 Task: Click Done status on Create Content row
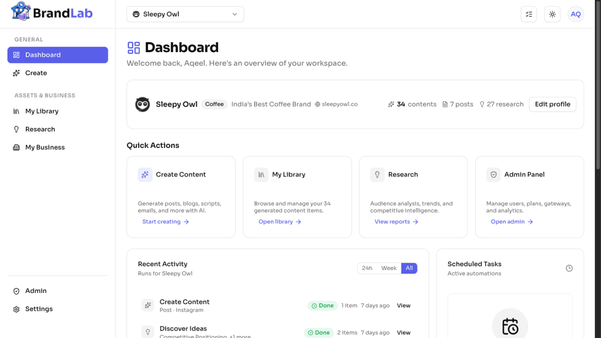point(323,306)
